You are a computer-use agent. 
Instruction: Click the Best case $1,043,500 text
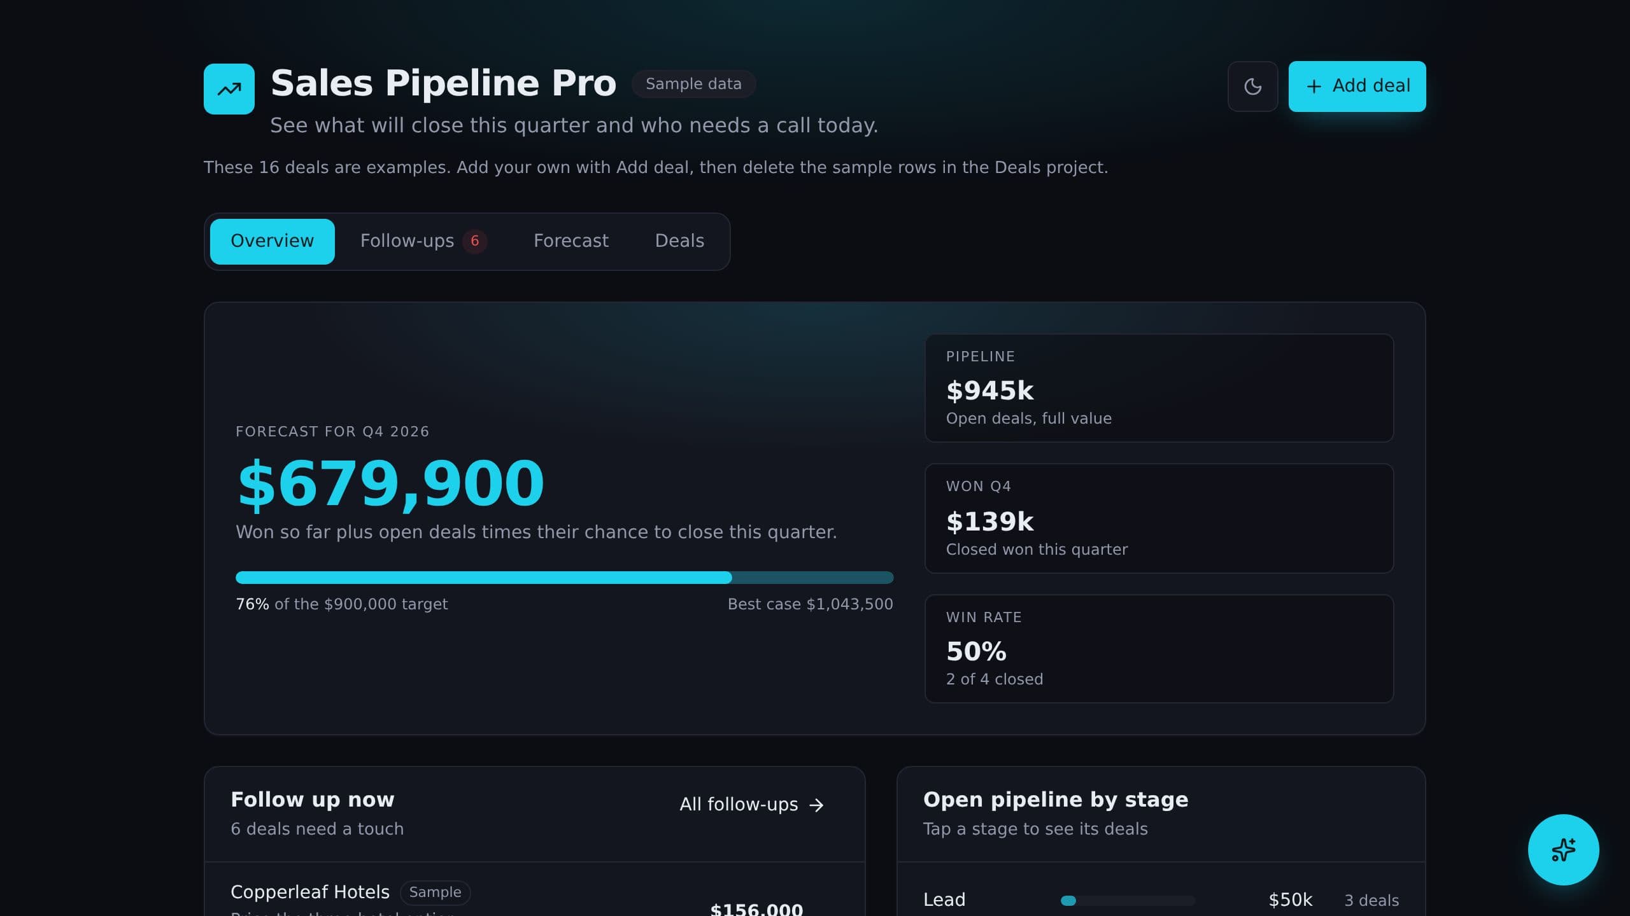coord(810,604)
